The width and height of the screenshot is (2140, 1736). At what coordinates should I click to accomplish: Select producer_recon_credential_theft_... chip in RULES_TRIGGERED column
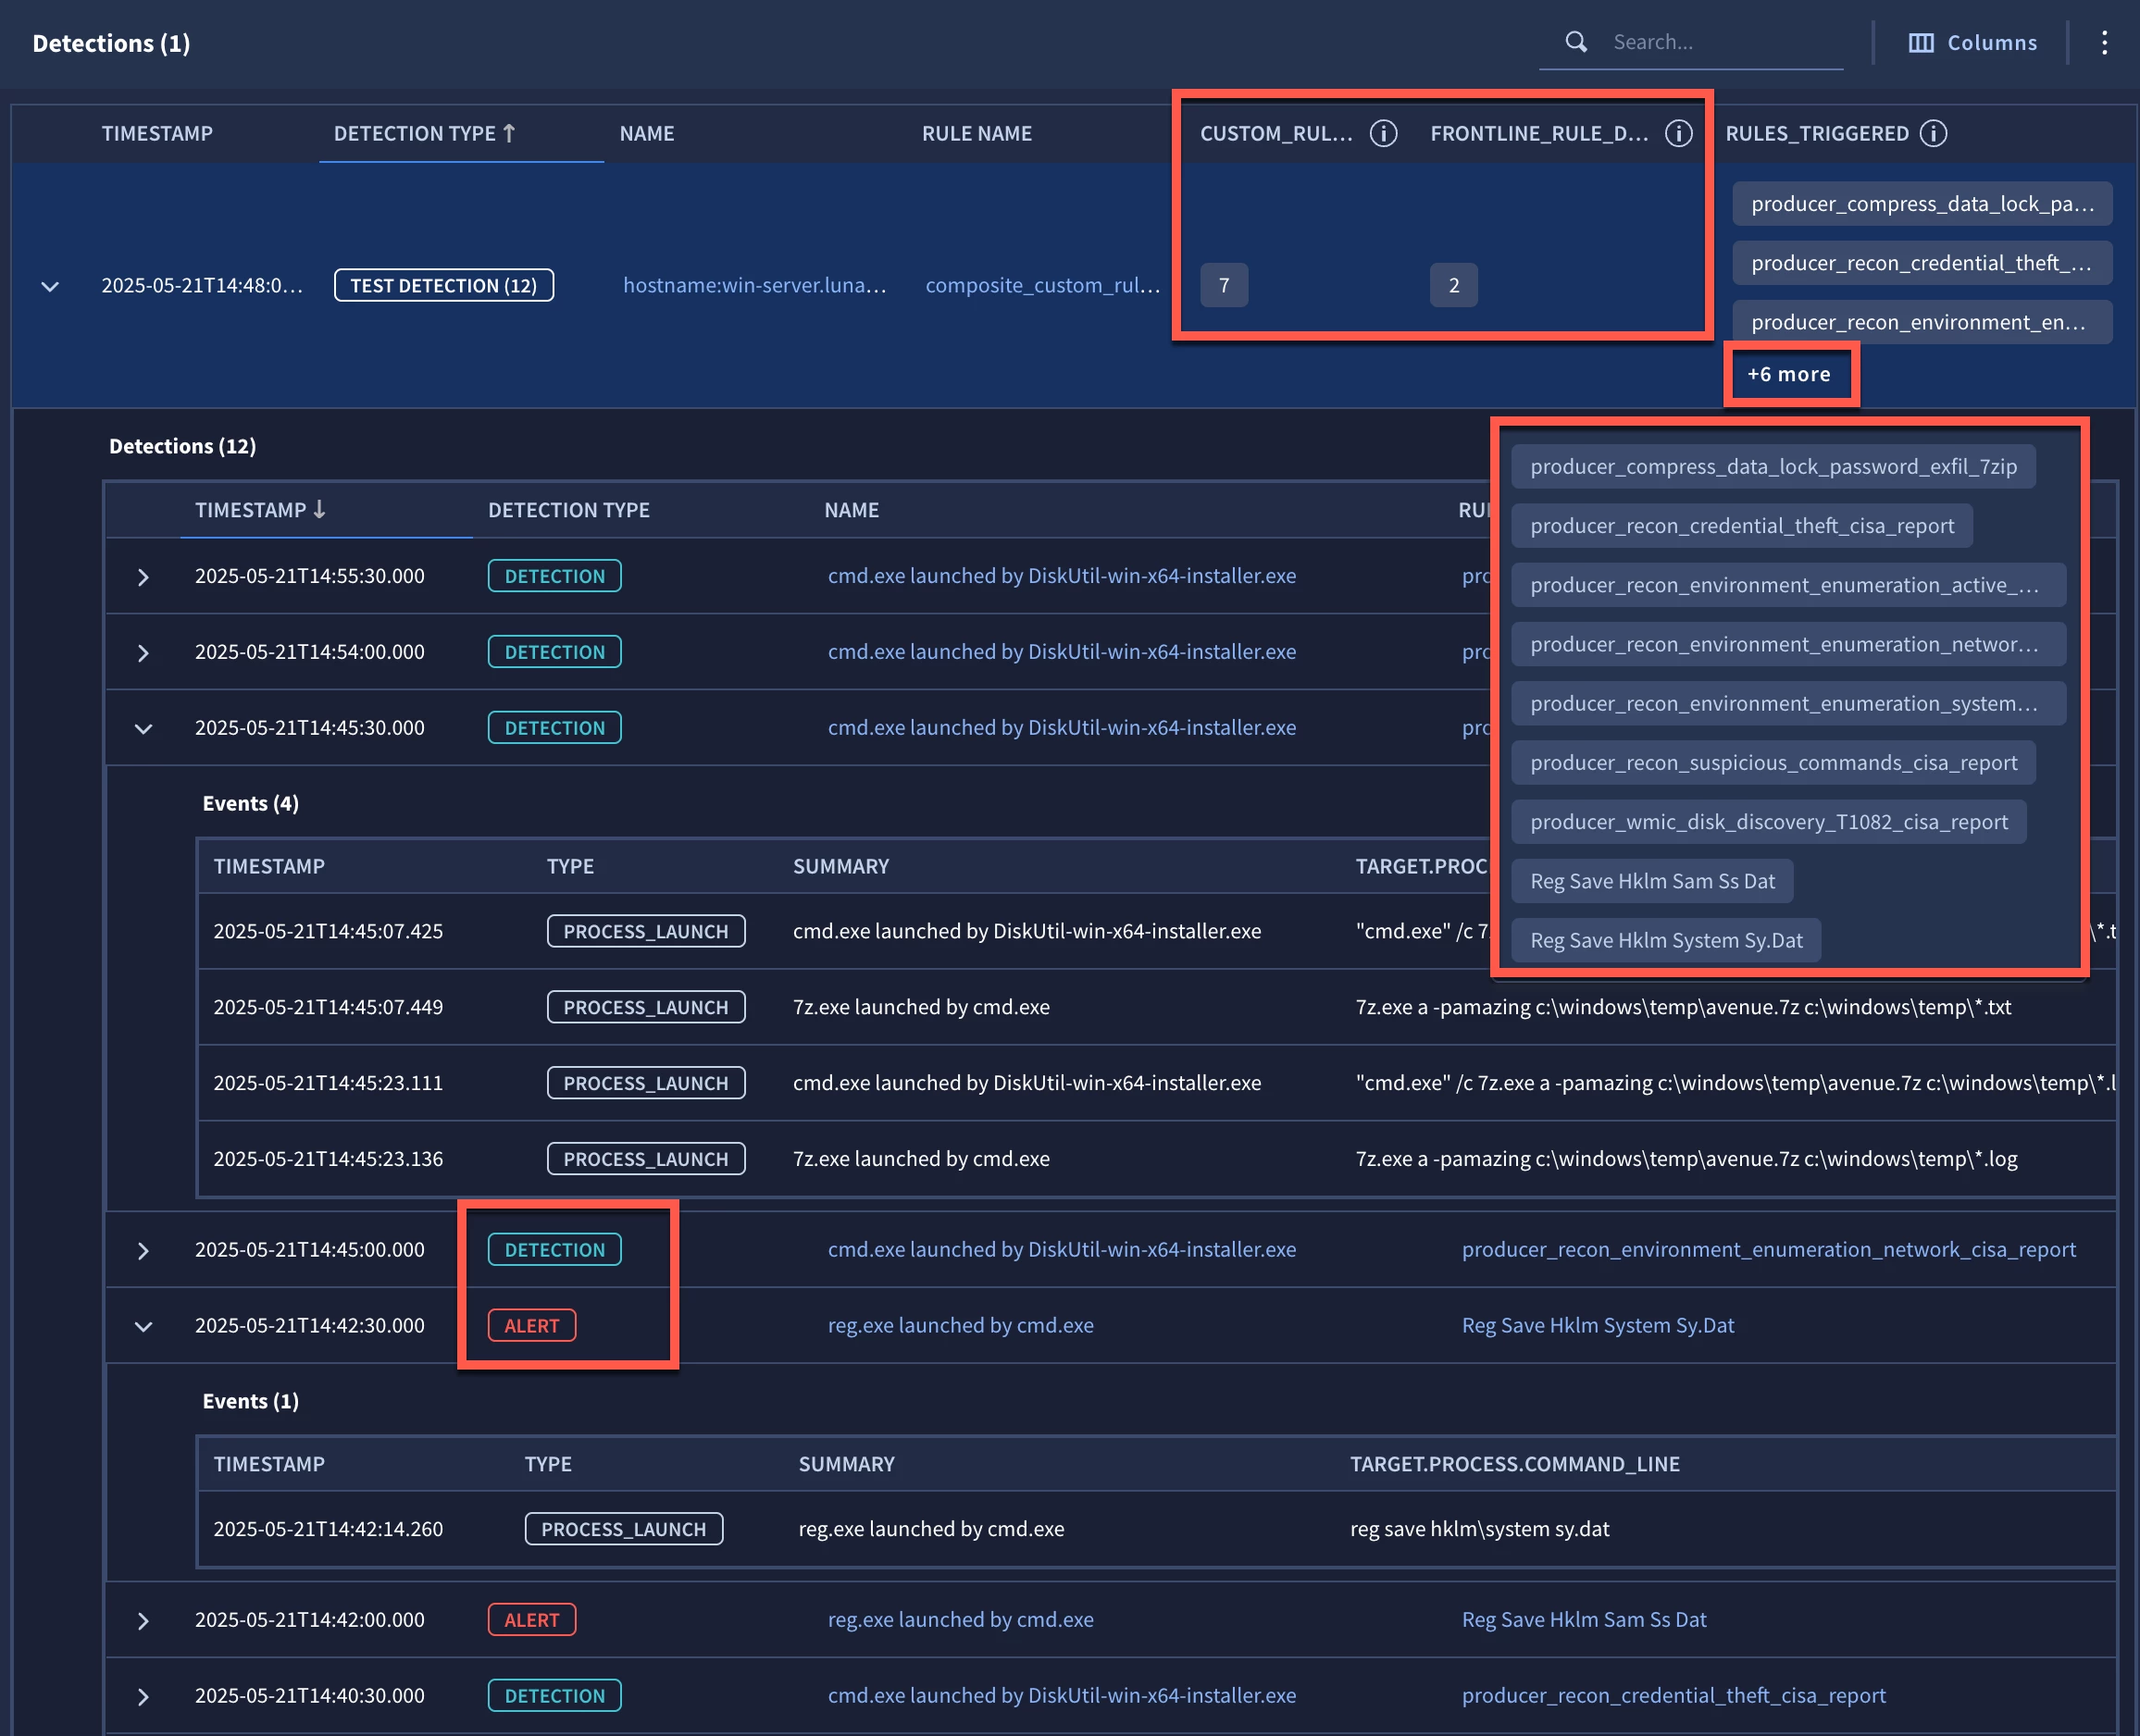pyautogui.click(x=1922, y=262)
